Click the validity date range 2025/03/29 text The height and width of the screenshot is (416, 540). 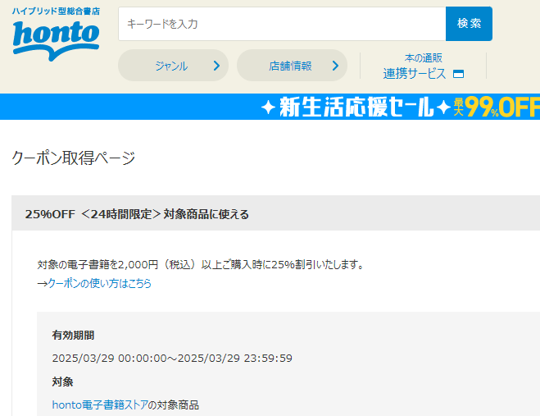coord(172,358)
